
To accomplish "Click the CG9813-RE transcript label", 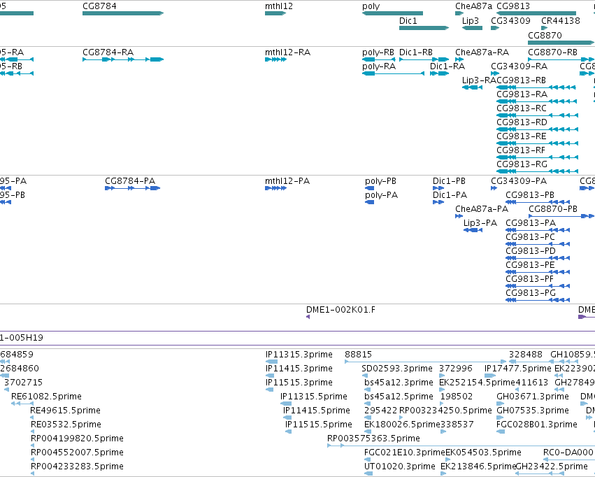I will pos(522,136).
